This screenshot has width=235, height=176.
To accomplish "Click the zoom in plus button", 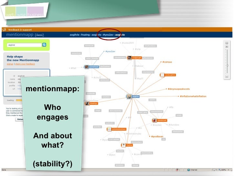I will [x=227, y=46].
